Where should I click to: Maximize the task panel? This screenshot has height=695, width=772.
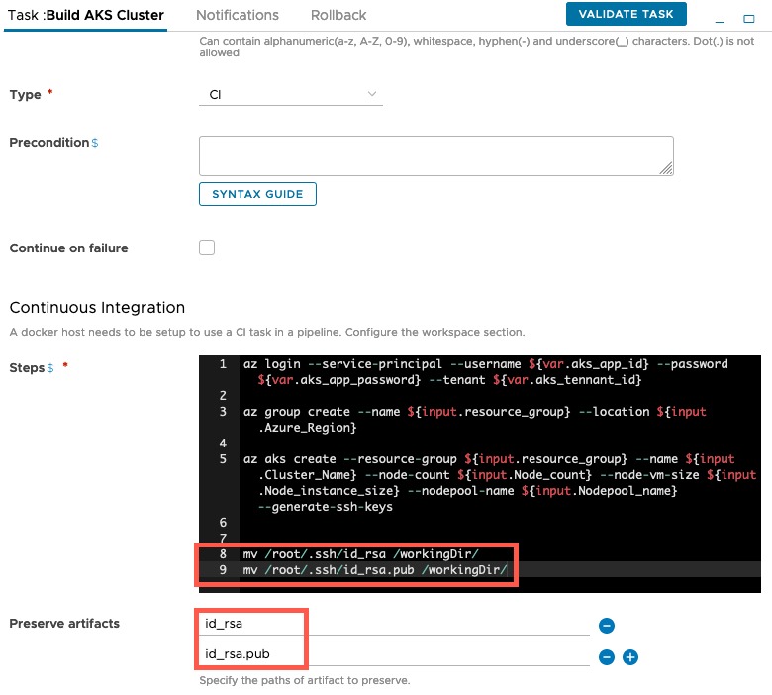[749, 19]
